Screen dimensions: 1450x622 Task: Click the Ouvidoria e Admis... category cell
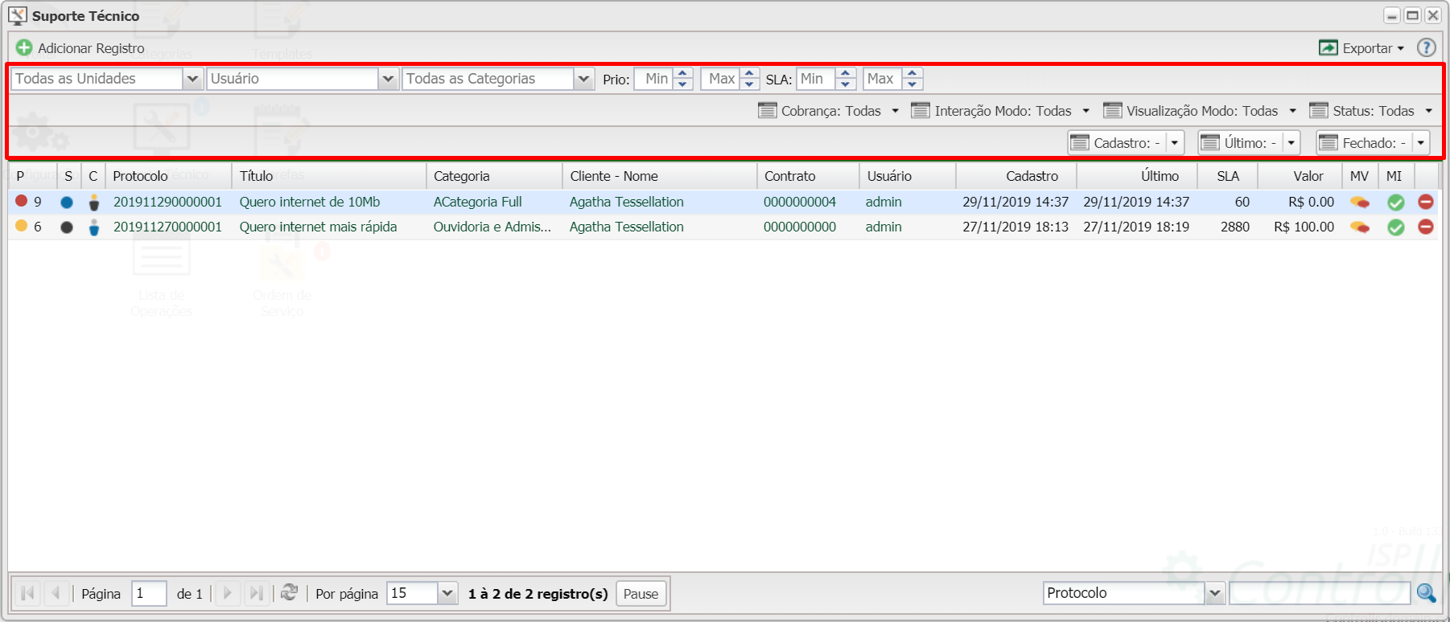492,227
